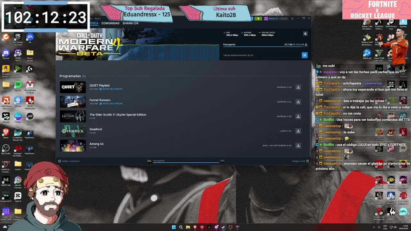
Task: Select the Discord desktop icon
Action: tap(6, 54)
